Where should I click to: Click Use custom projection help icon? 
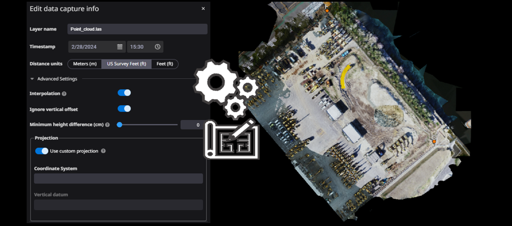[103, 151]
